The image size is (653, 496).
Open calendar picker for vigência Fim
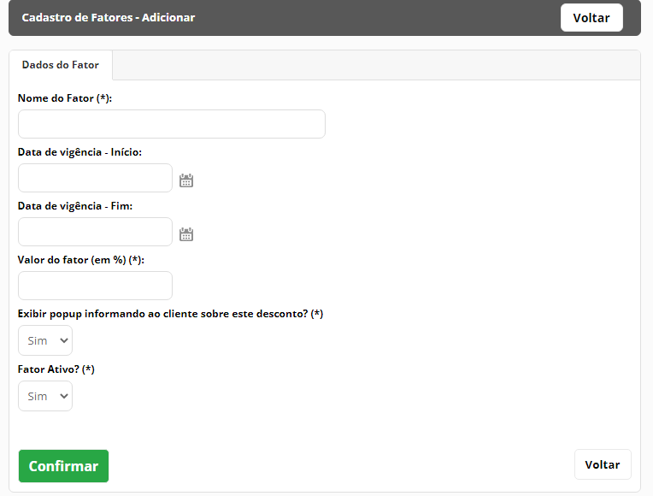(186, 234)
